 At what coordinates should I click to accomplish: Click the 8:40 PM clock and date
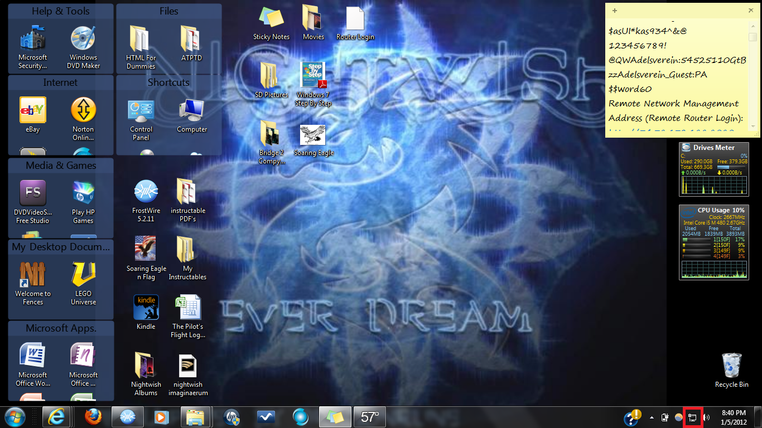734,417
